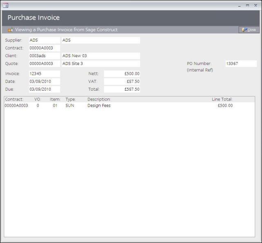Click the Client name field 'ADS New 03'
This screenshot has height=243, width=262.
click(100, 56)
